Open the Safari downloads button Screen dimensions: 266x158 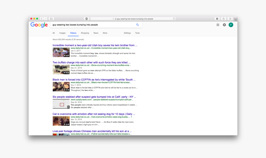pyautogui.click(x=217, y=19)
